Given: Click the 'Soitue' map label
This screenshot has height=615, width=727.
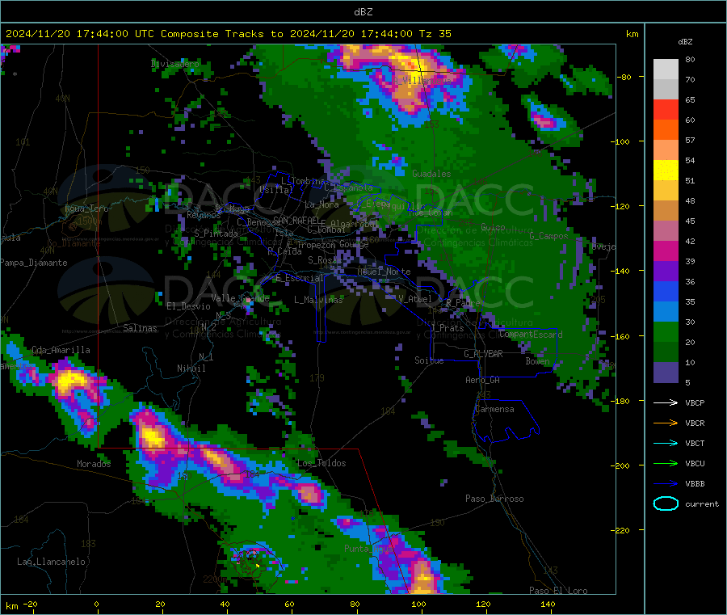Looking at the screenshot, I should [429, 360].
